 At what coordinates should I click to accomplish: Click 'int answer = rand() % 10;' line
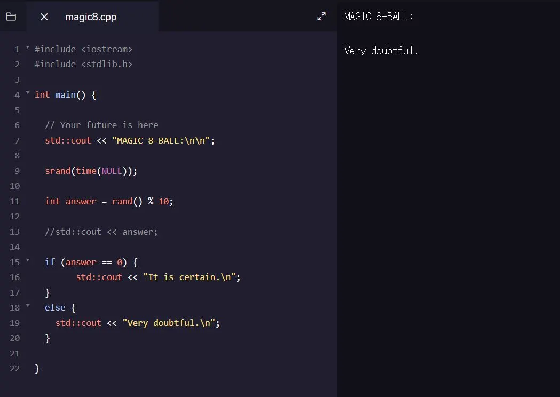(109, 201)
